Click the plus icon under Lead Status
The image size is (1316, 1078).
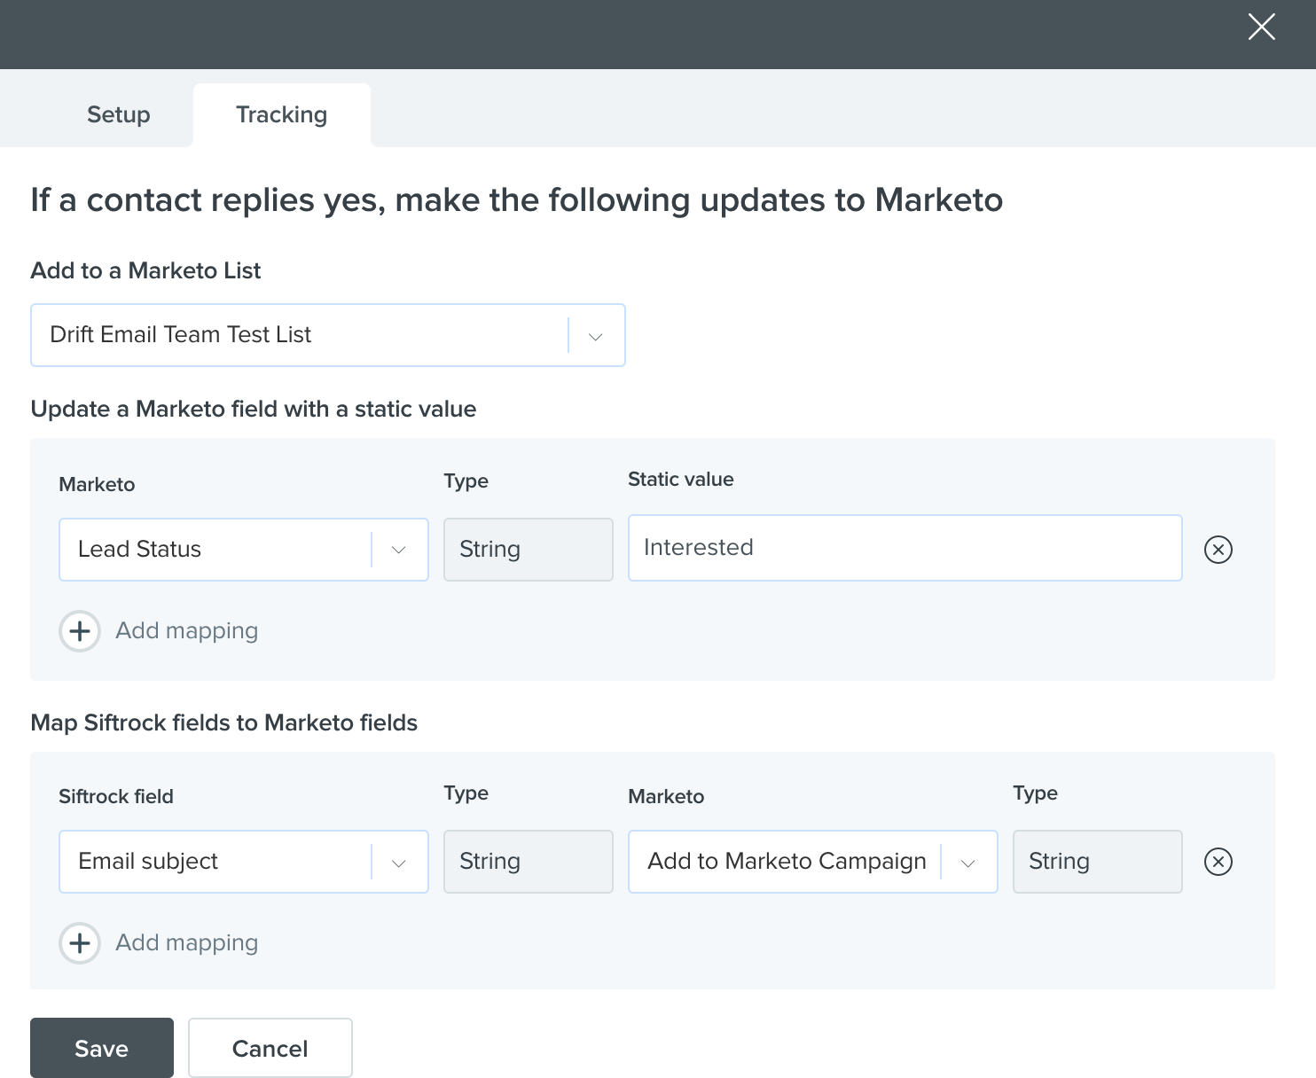(80, 631)
